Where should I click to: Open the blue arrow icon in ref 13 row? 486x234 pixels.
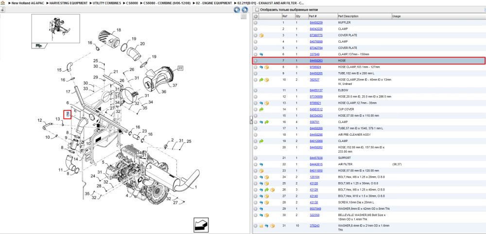(261, 103)
